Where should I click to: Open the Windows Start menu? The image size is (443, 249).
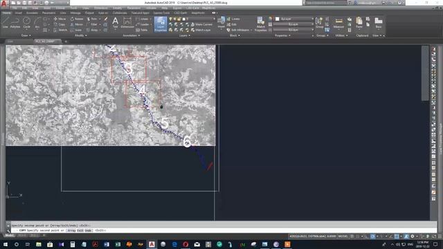pyautogui.click(x=5, y=244)
